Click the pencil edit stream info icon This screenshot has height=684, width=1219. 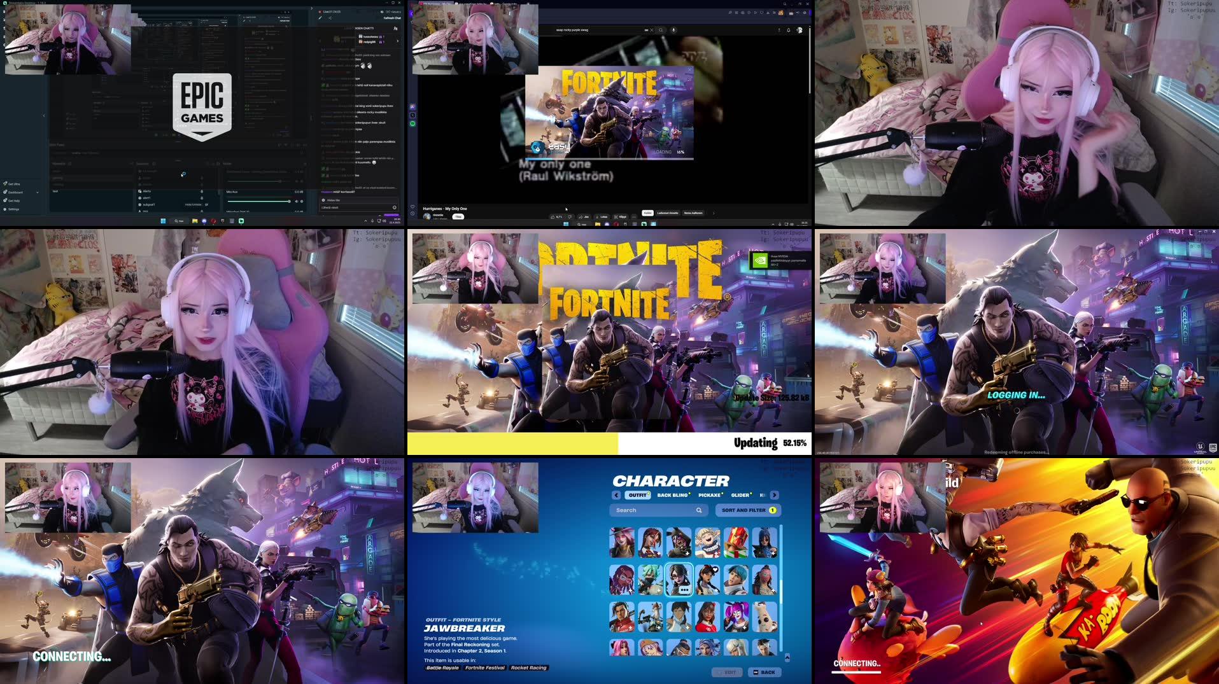click(x=320, y=18)
